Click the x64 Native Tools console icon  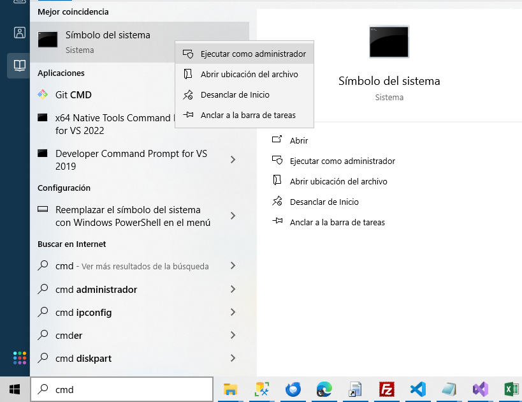(42, 117)
